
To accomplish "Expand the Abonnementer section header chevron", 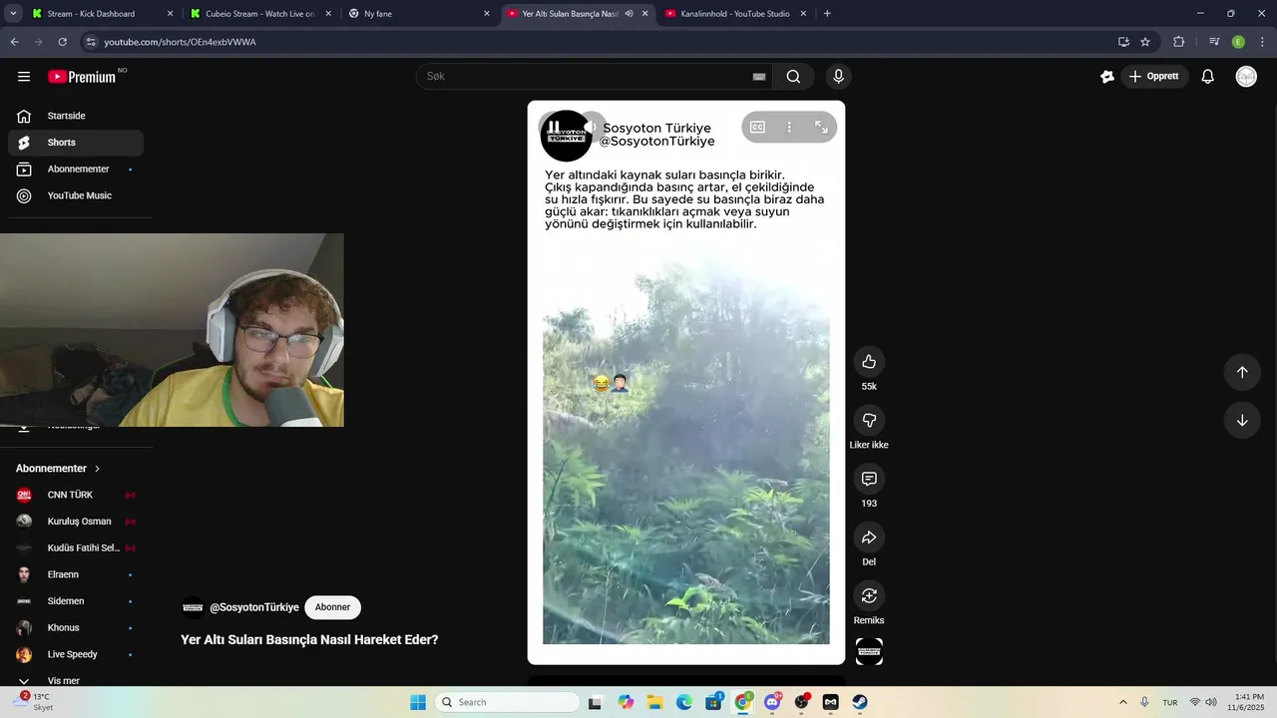I will [97, 469].
